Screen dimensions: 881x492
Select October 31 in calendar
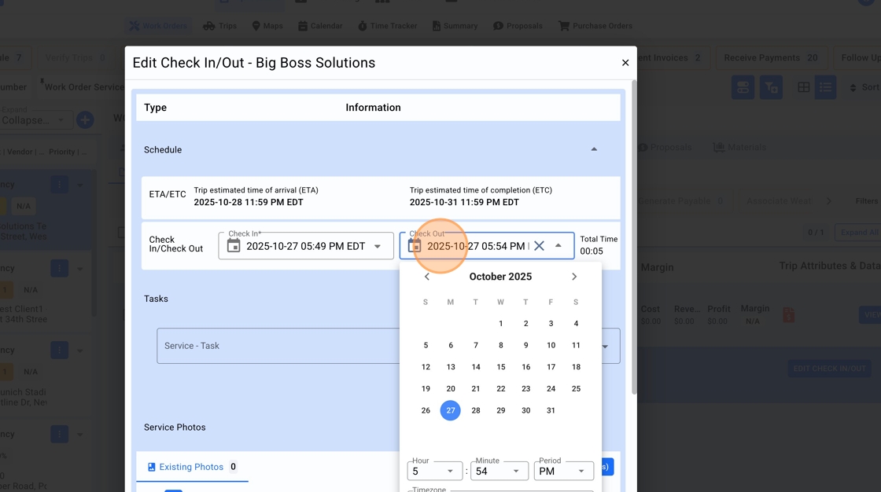pos(551,410)
